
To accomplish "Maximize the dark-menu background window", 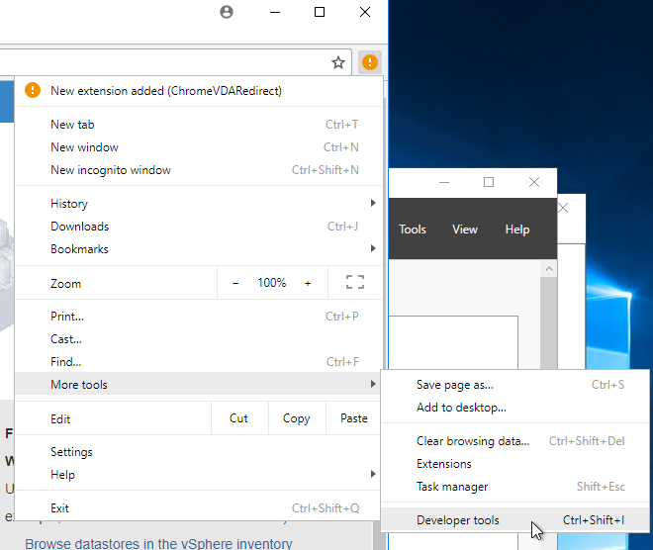I will [x=489, y=182].
